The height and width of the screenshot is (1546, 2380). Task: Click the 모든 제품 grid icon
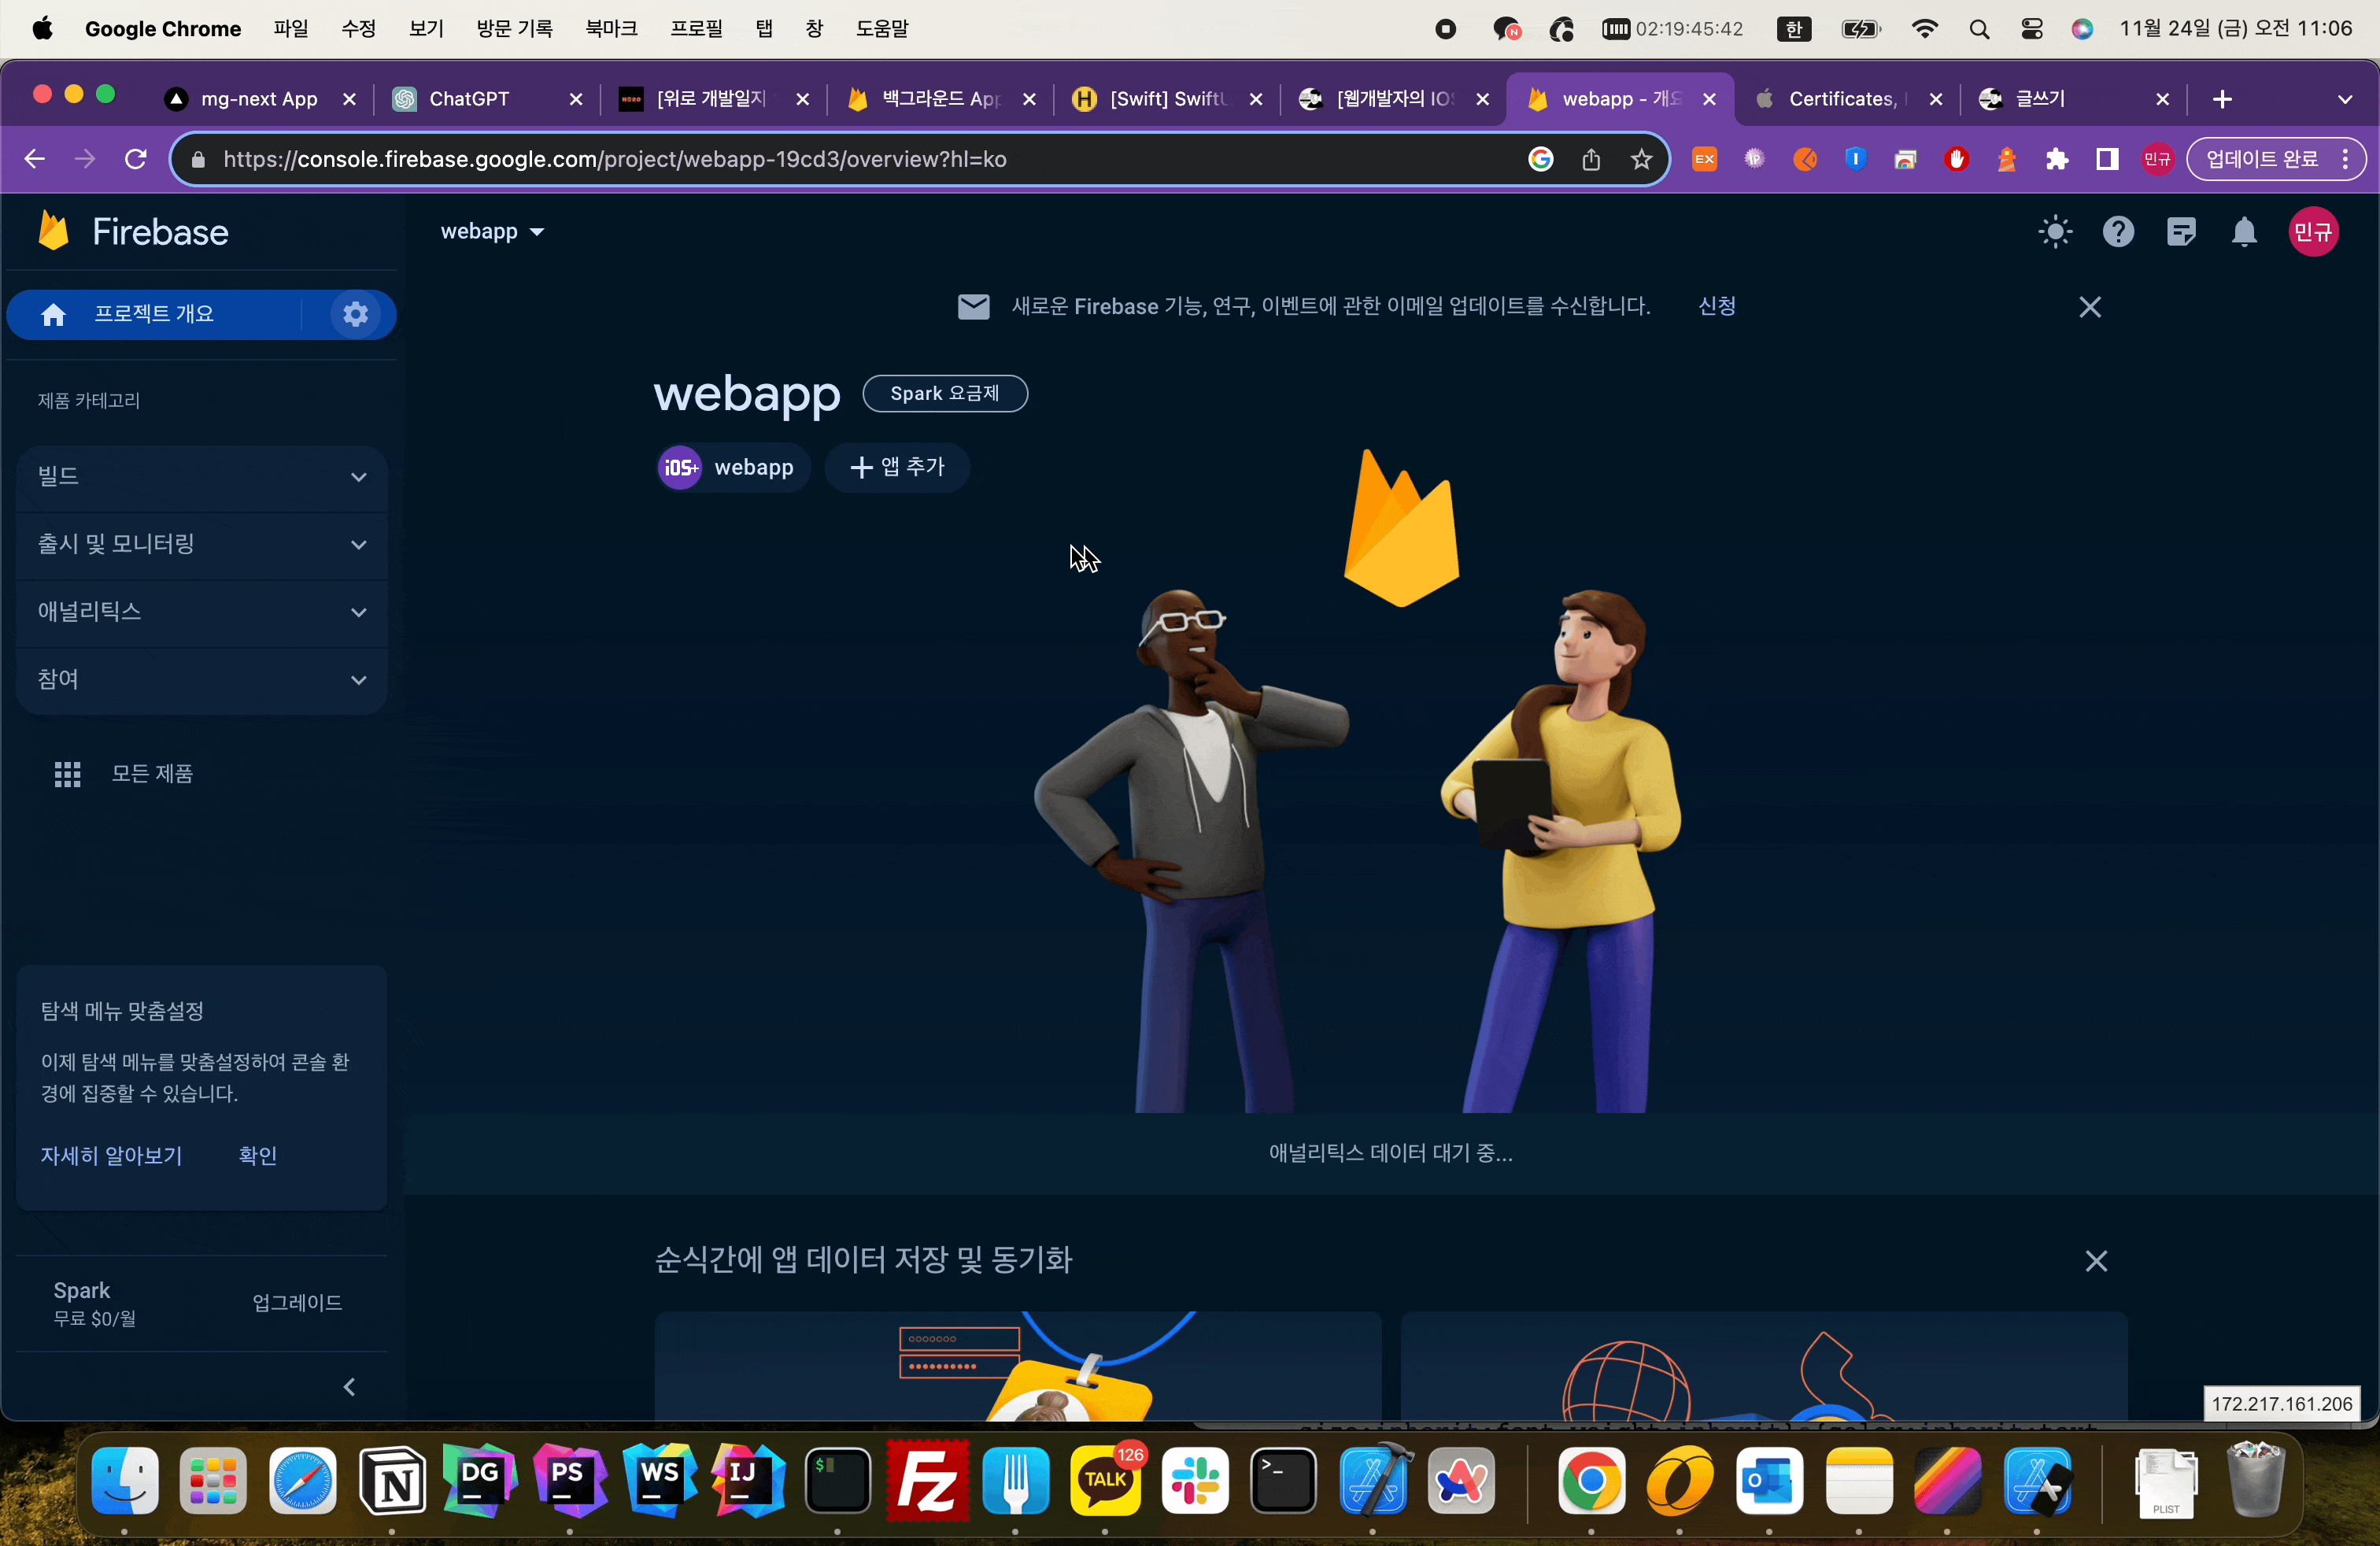(67, 773)
